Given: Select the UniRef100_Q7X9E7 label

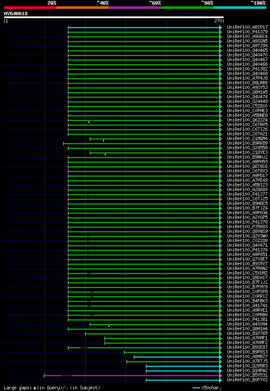Looking at the screenshot, I should (247, 260).
